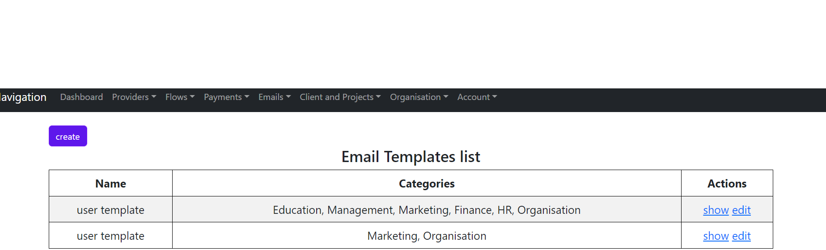Image resolution: width=826 pixels, height=250 pixels.
Task: Select the Name column header
Action: [110, 183]
